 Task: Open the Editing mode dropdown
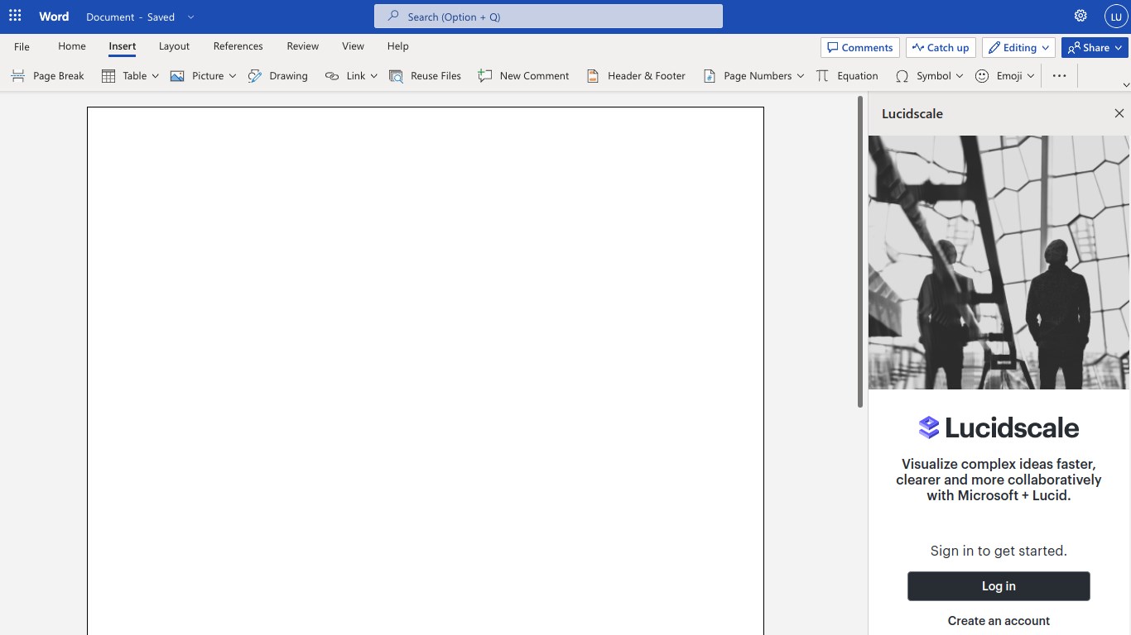coord(1018,48)
